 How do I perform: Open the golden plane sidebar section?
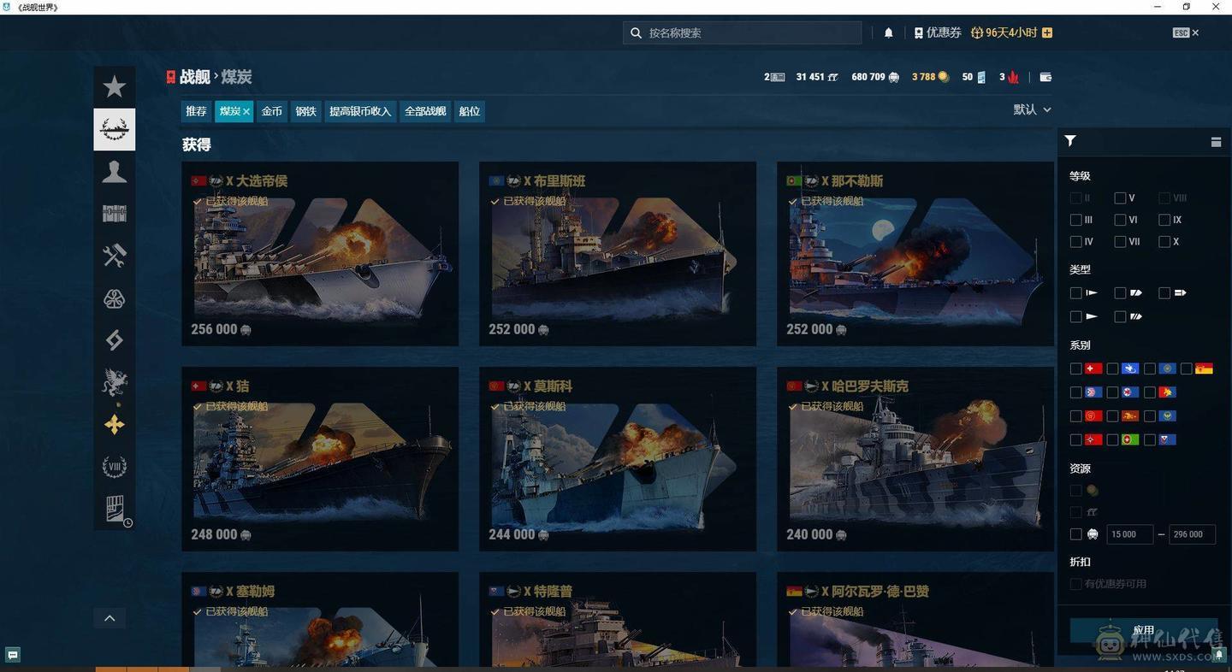114,425
